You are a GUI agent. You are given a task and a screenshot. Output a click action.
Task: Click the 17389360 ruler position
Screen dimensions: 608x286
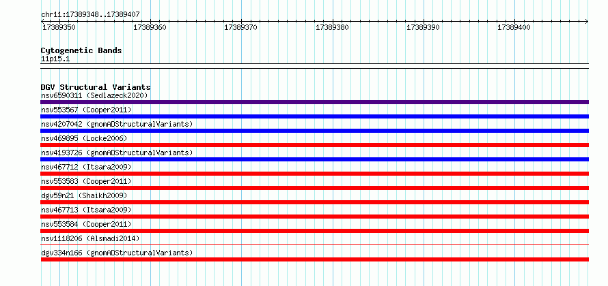pyautogui.click(x=150, y=28)
